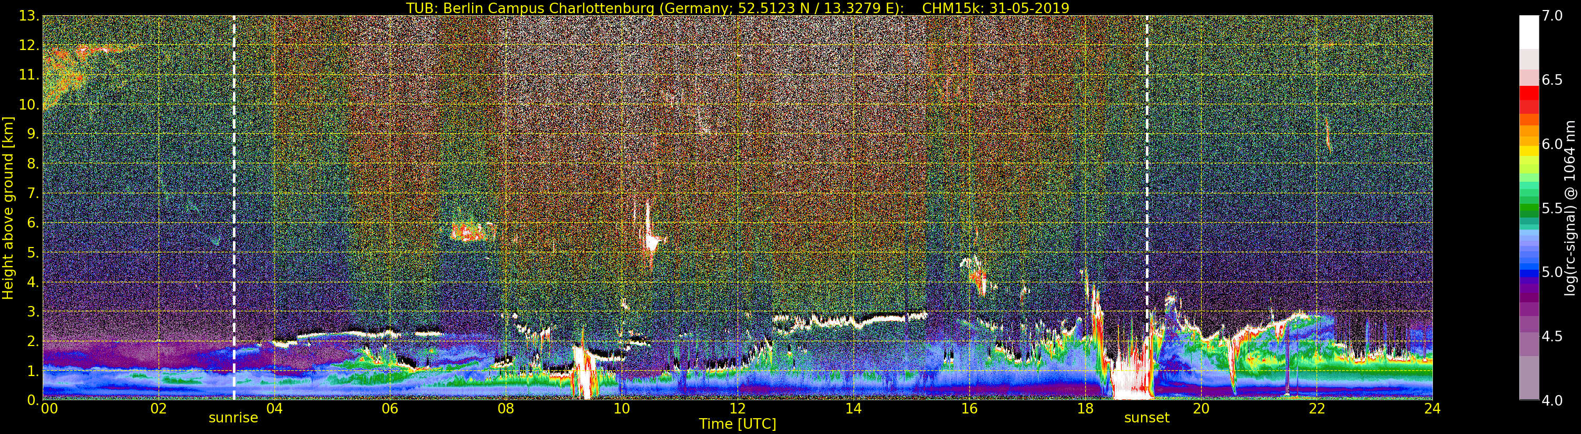Click the dashed white sunset marker line
1581x434 pixels.
pos(1146,208)
